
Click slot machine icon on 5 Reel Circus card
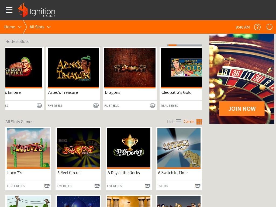[x=97, y=186]
